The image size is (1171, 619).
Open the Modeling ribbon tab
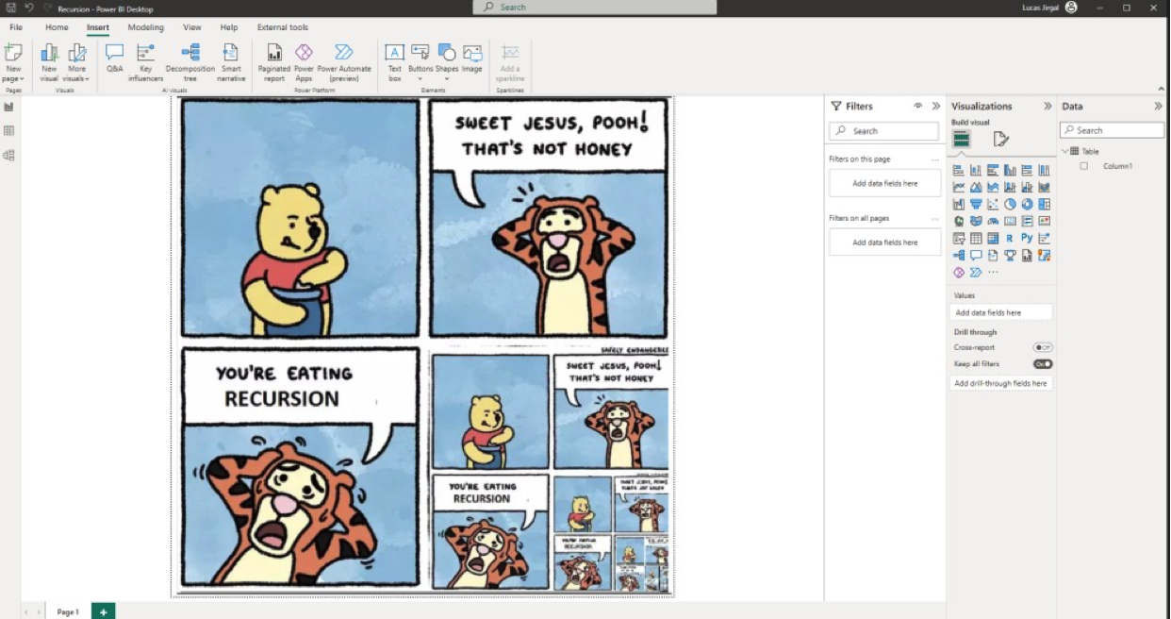click(x=145, y=27)
